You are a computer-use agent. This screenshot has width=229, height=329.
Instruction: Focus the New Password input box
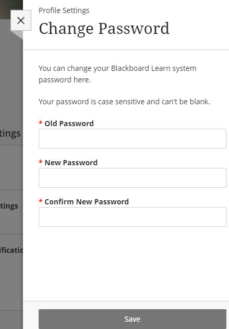(132, 178)
